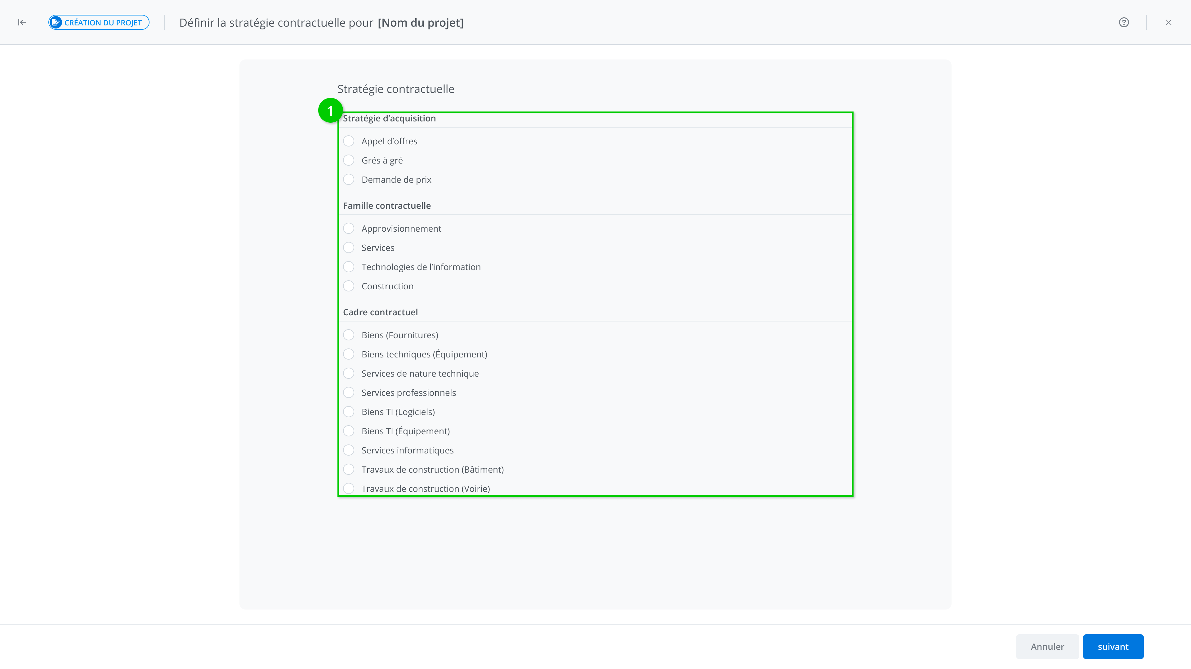Choose Services de nature technique
1191x669 pixels.
[x=349, y=373]
